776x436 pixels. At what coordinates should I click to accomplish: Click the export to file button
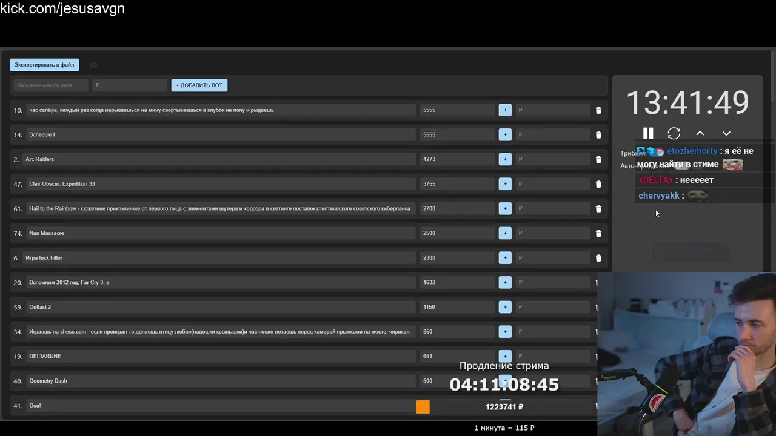(44, 65)
